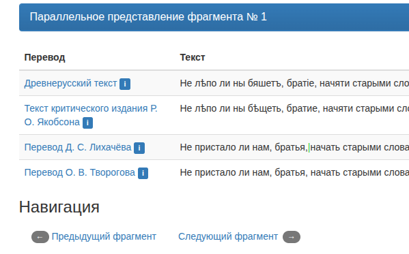Open info icon beside Древнерусский текст
Viewport: 409px width, 254px height.
point(125,84)
